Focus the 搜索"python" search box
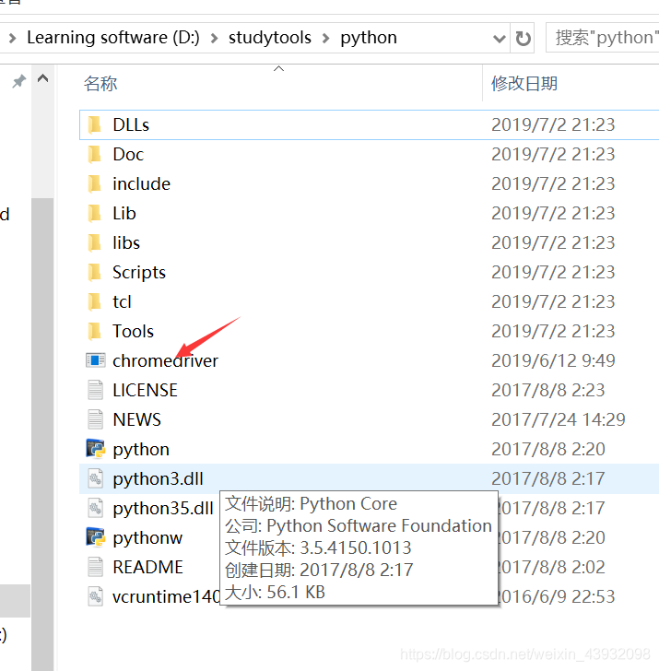The height and width of the screenshot is (671, 659). pyautogui.click(x=603, y=38)
